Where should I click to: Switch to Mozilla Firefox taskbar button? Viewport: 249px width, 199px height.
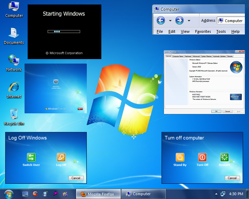98,194
